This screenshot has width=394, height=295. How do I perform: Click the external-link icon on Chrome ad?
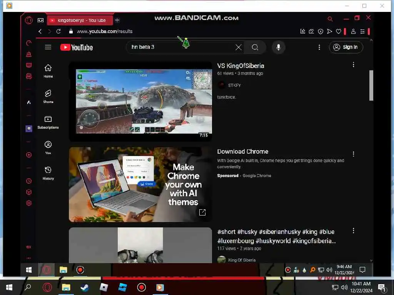[x=202, y=212]
